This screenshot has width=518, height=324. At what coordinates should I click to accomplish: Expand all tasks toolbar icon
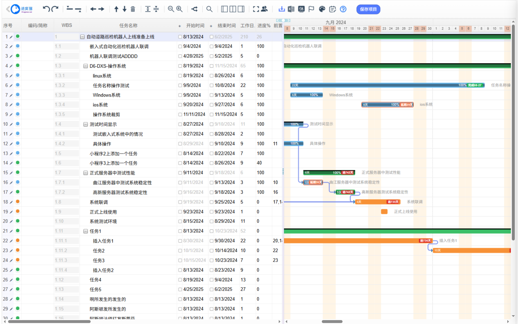(x=148, y=9)
